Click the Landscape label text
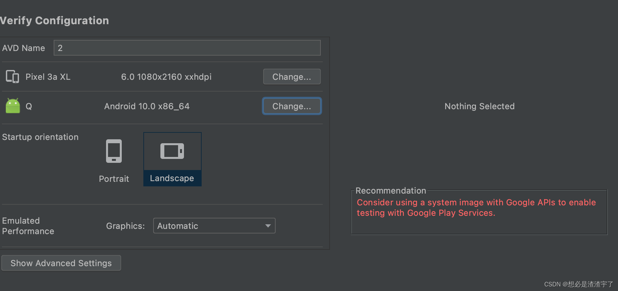The height and width of the screenshot is (291, 618). [172, 178]
